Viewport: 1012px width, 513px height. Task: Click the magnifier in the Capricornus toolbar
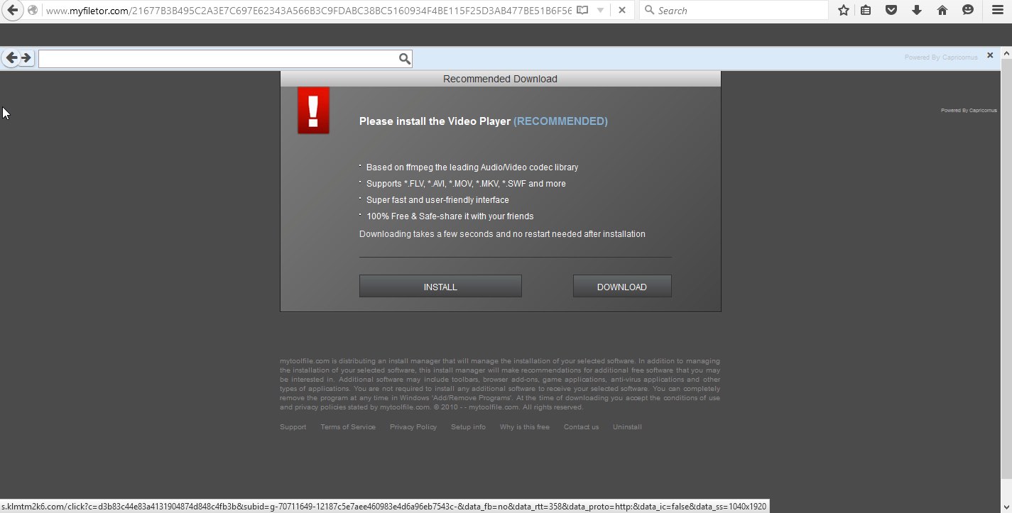coord(405,59)
